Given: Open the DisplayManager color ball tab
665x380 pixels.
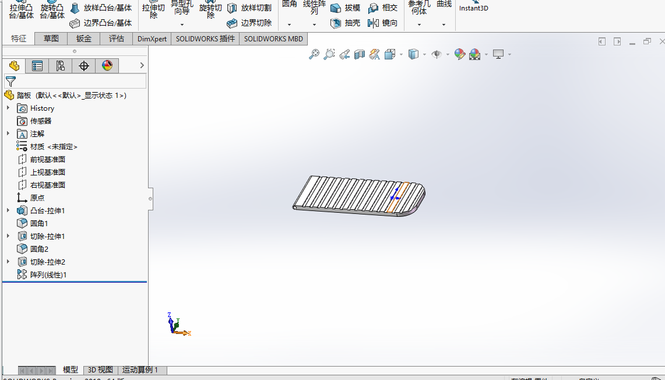Looking at the screenshot, I should (107, 66).
